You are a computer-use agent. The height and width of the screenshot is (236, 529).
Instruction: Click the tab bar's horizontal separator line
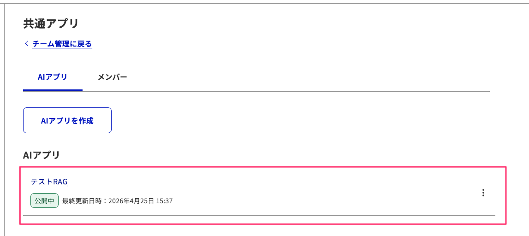[x=286, y=91]
